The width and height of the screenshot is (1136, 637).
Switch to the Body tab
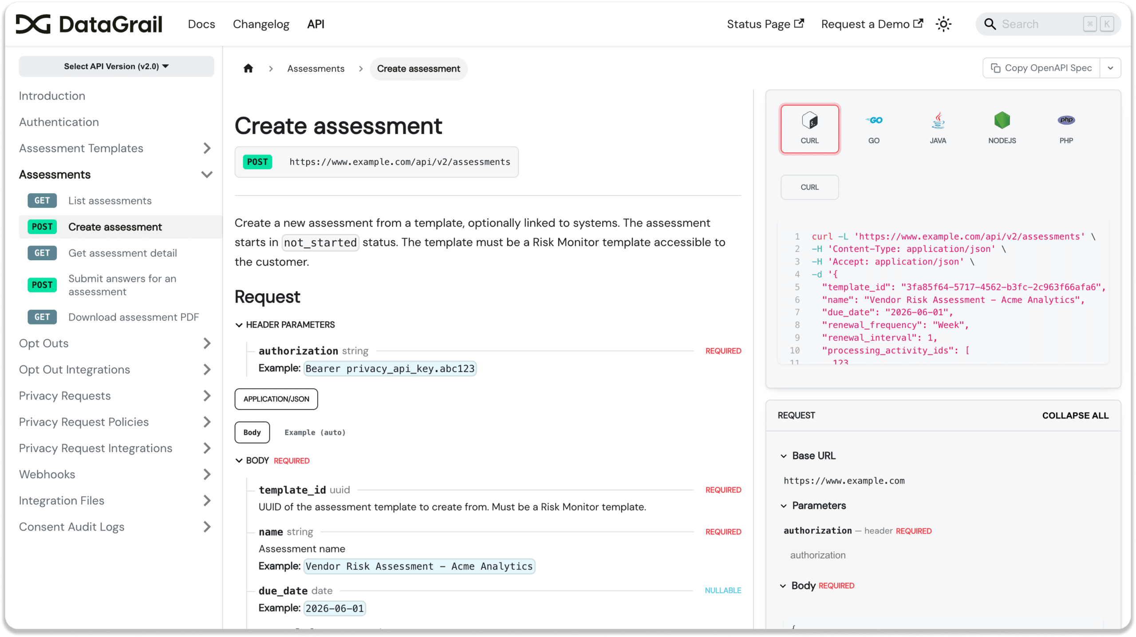click(252, 432)
